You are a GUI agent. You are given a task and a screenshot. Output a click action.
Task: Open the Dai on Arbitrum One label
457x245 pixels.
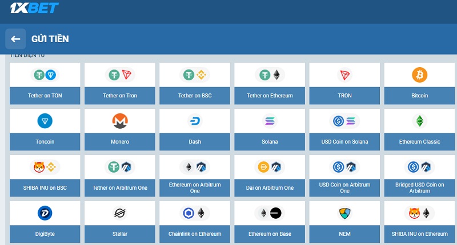pyautogui.click(x=270, y=188)
